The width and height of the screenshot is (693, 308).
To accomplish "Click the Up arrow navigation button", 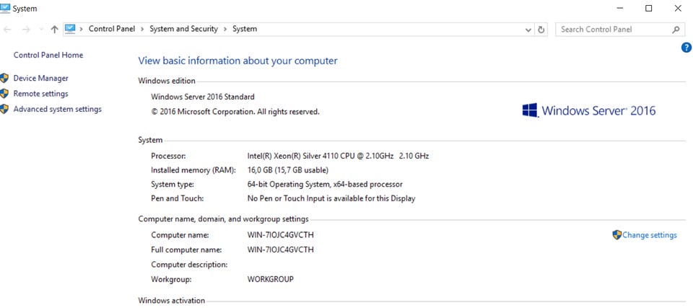I will point(54,29).
